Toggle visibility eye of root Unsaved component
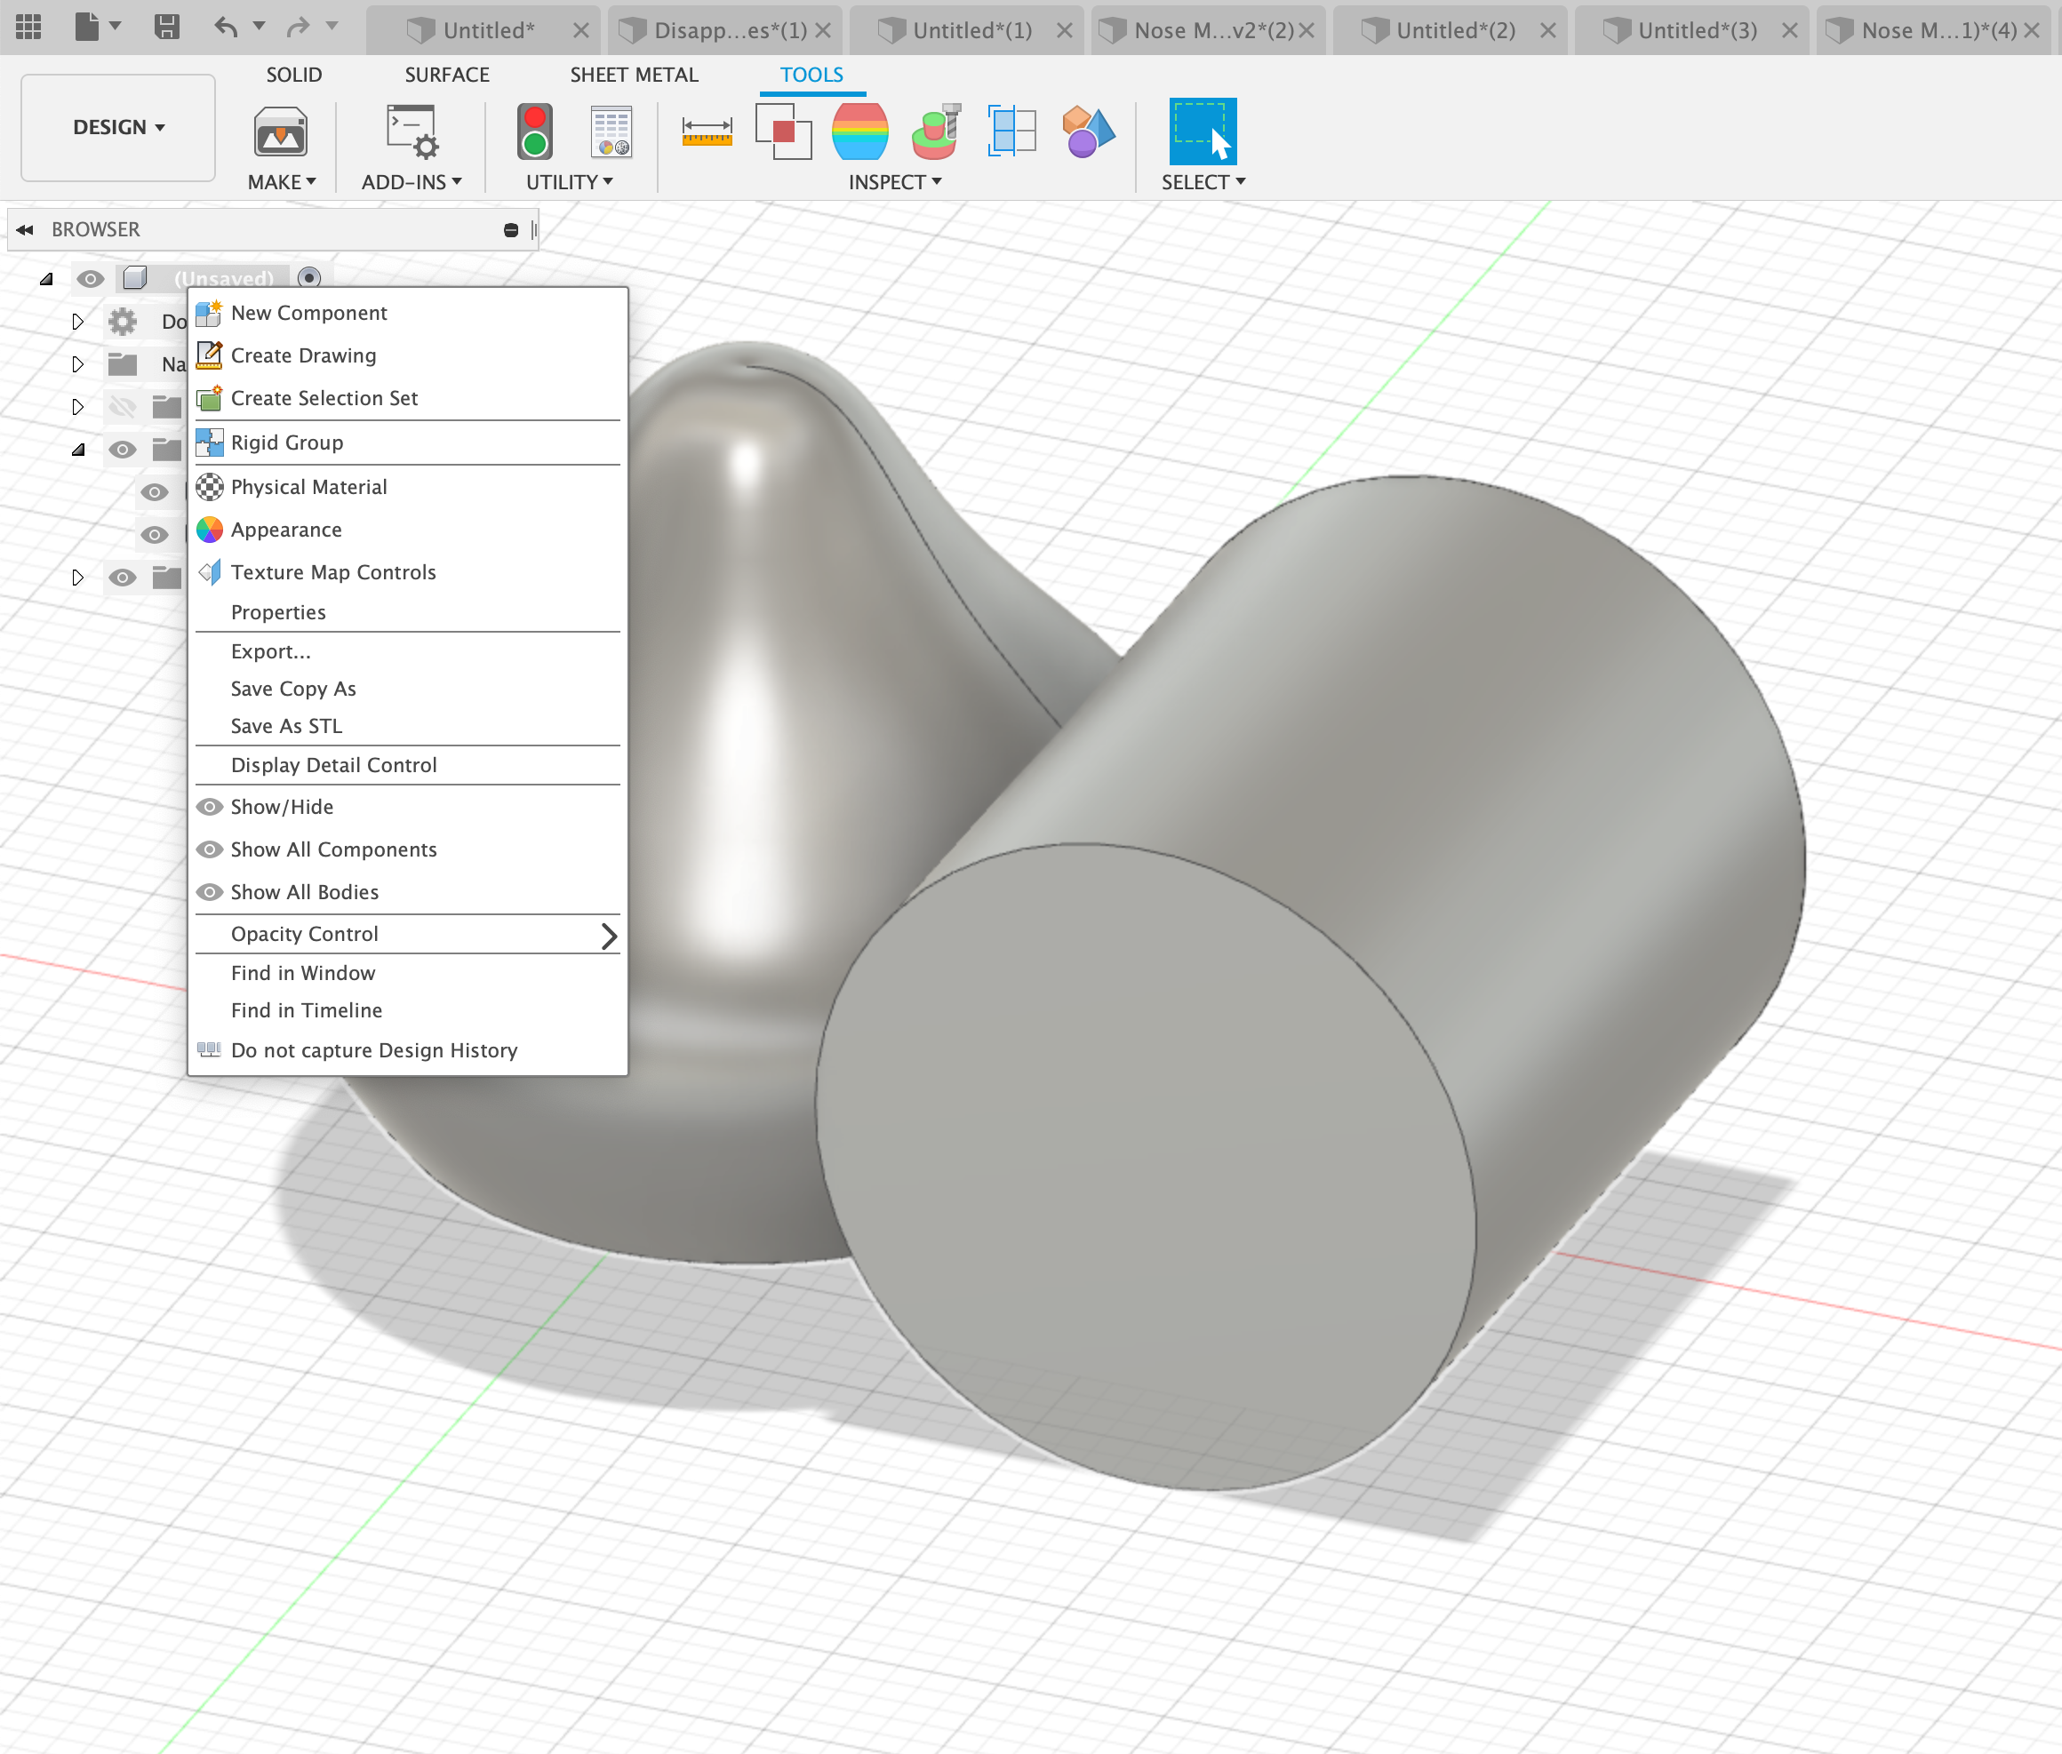Screen dimensions: 2062x1754 click(x=91, y=279)
